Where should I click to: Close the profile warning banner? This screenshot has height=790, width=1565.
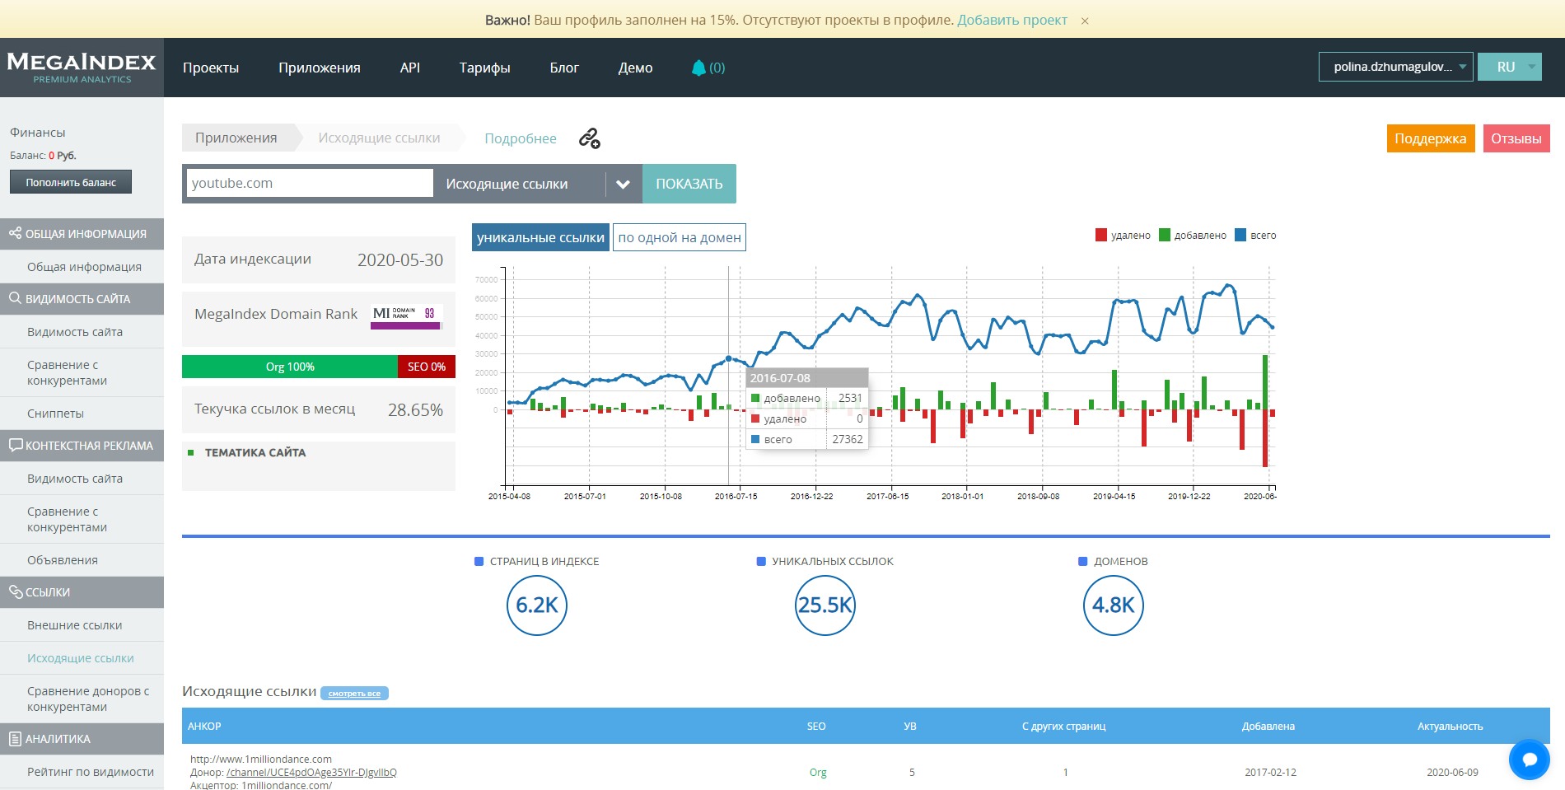click(1085, 21)
